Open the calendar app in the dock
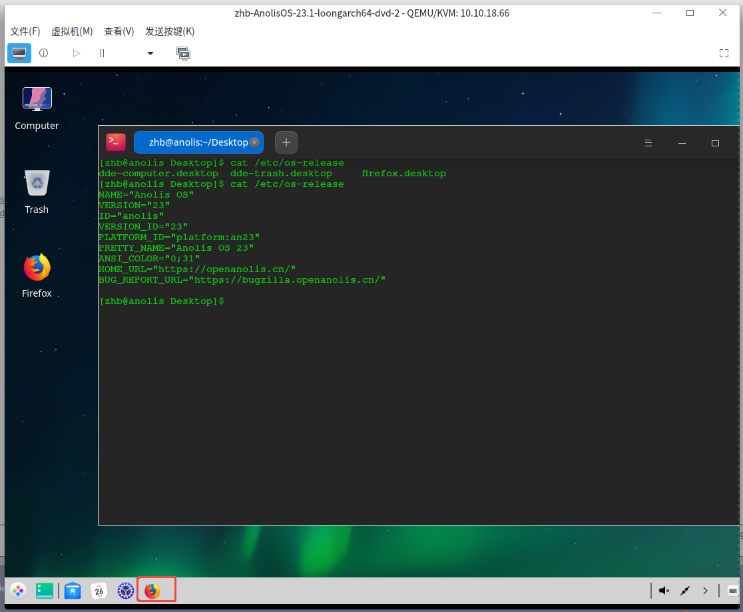Image resolution: width=743 pixels, height=612 pixels. coord(99,590)
